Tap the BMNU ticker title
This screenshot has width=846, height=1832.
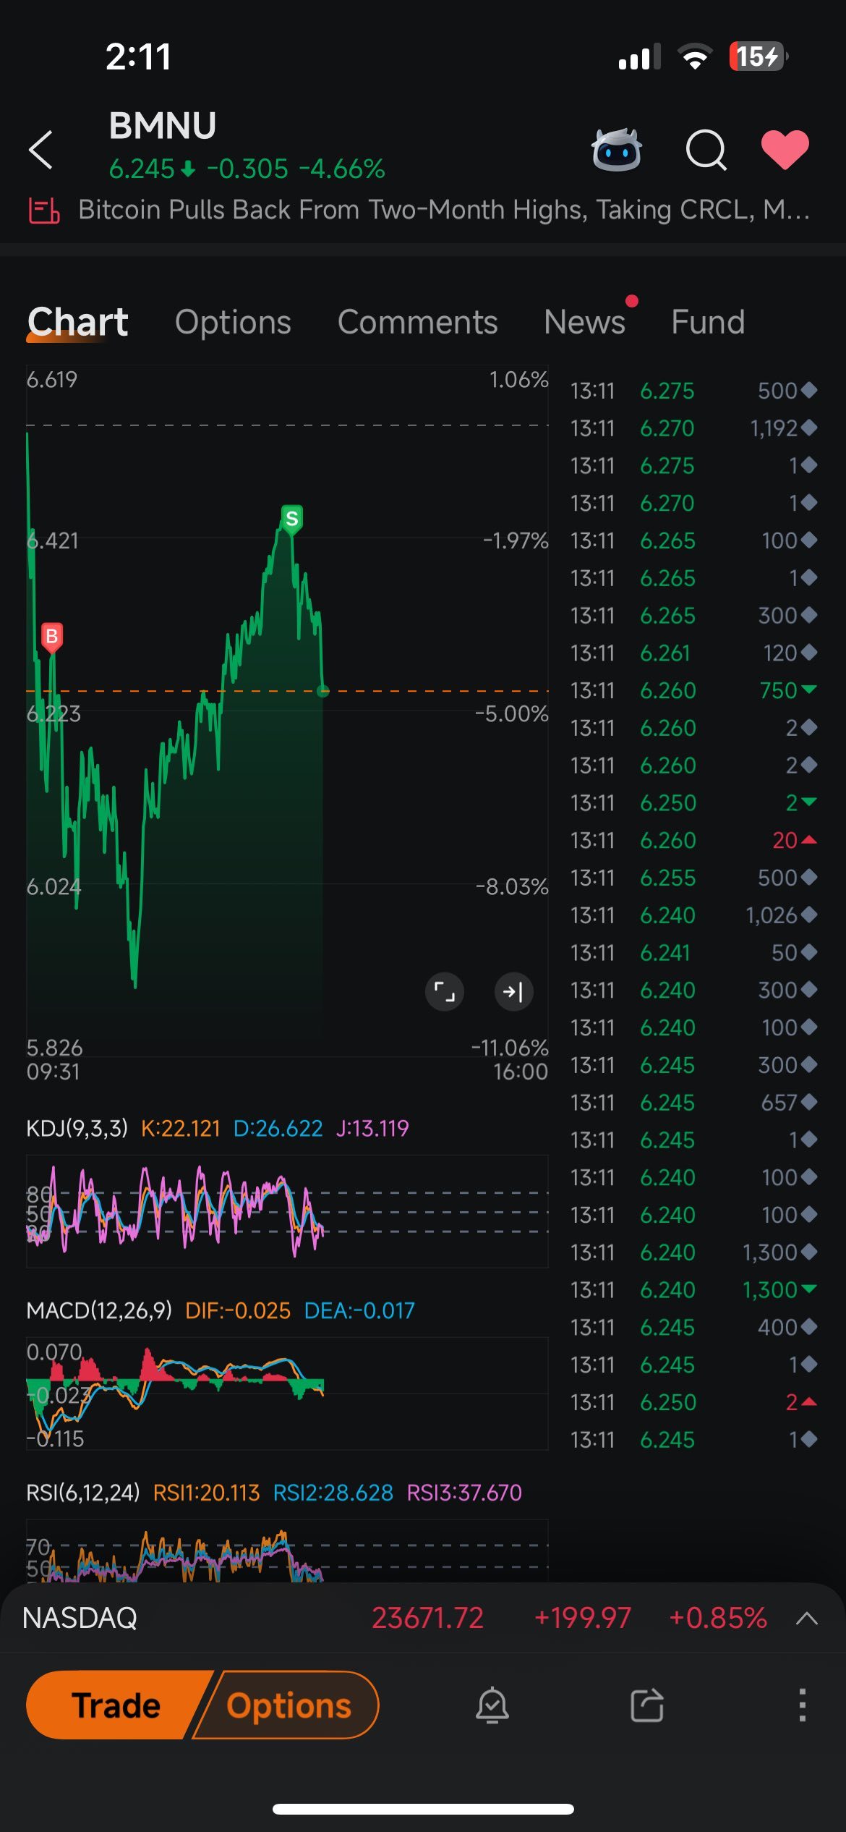click(163, 126)
